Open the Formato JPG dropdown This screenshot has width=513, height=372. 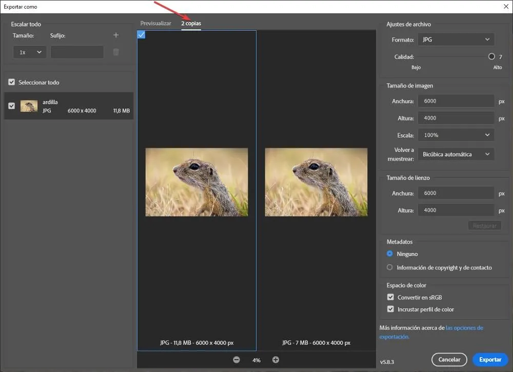pos(456,40)
